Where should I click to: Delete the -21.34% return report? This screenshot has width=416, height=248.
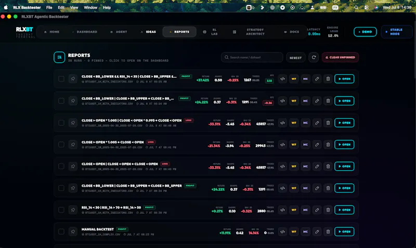[x=328, y=145]
